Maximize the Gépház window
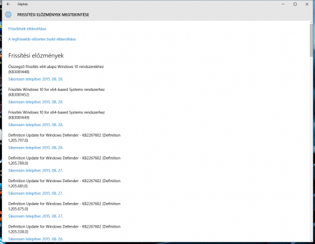 (295, 4)
